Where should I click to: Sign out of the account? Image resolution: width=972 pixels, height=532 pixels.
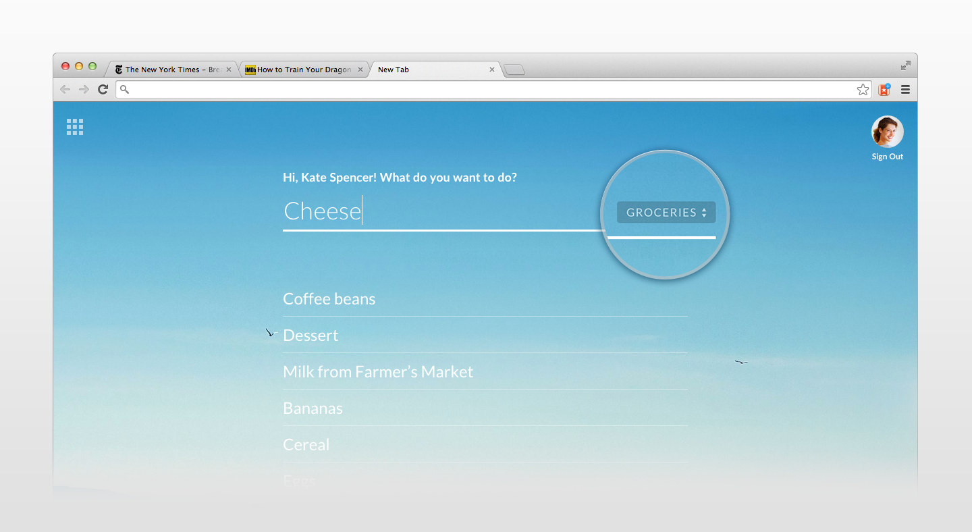pos(887,157)
